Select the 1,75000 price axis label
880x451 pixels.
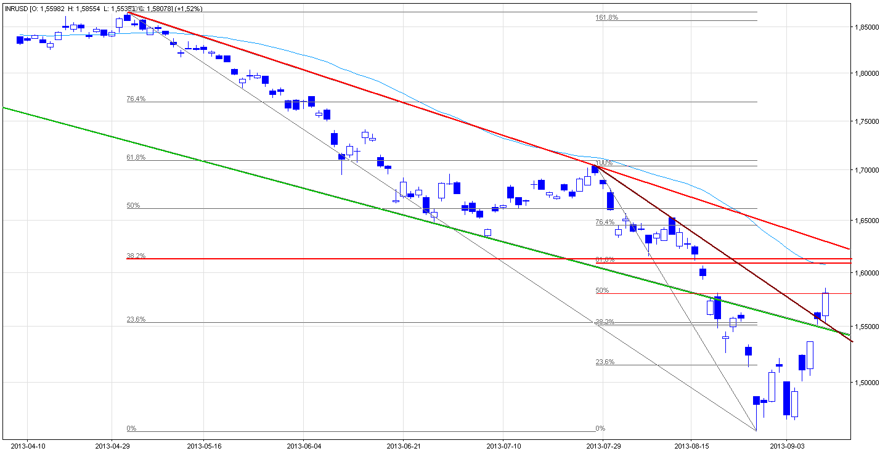tap(866, 121)
